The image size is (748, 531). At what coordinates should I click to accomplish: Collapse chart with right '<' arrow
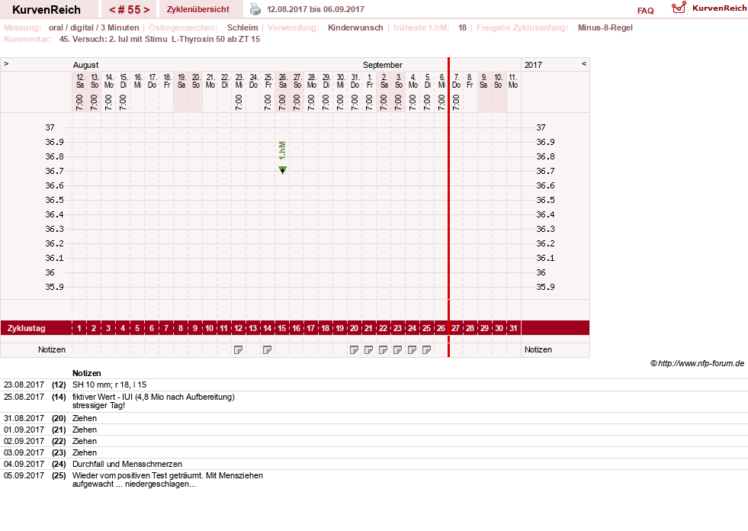coord(584,63)
